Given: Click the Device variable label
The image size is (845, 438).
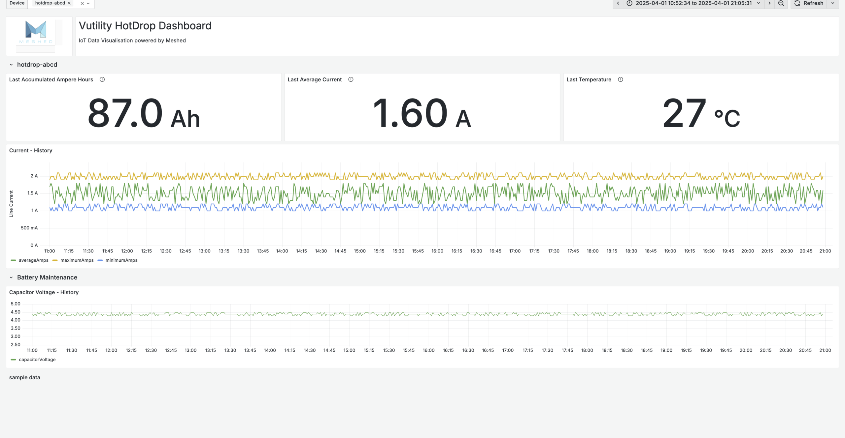Looking at the screenshot, I should coord(17,3).
